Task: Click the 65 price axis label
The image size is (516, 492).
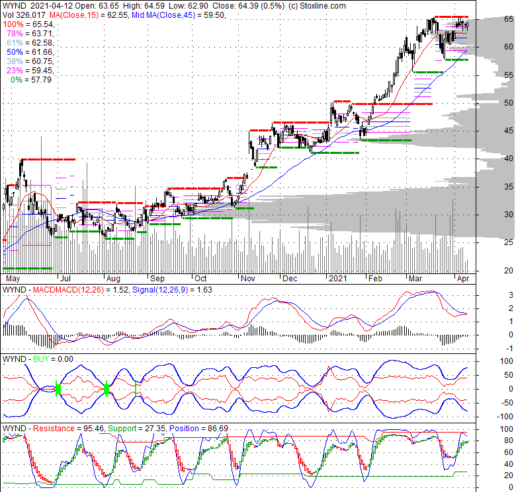Action: 509,19
